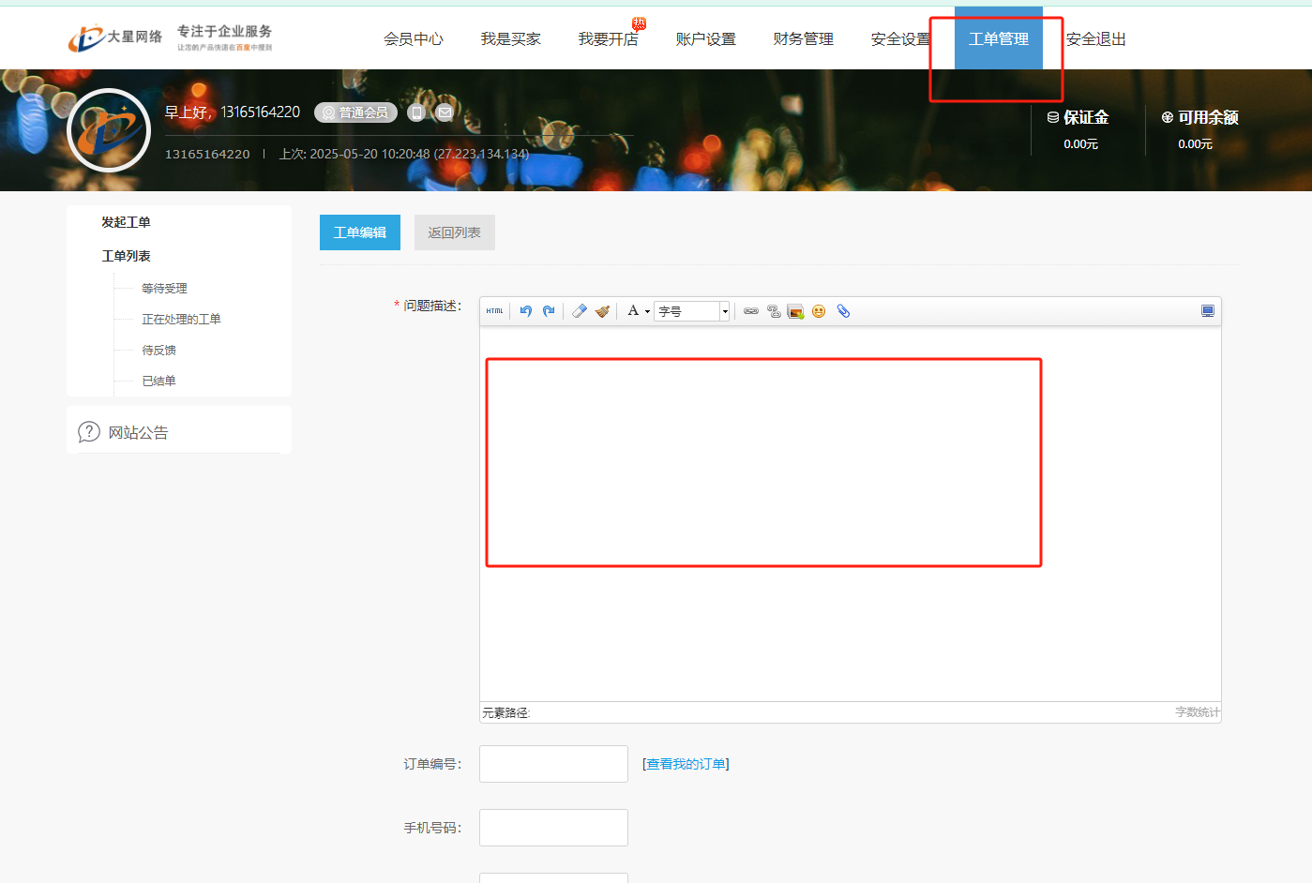Select the format brush icon
1312x883 pixels.
click(x=602, y=311)
